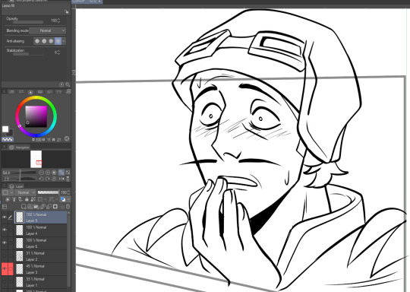Select Layer 2 in the layer list
The width and height of the screenshot is (410, 292).
[x=40, y=256]
